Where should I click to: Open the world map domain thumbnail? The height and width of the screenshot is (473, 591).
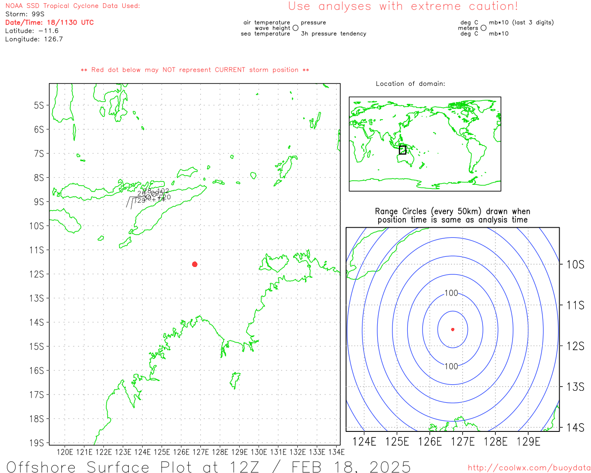pos(425,144)
